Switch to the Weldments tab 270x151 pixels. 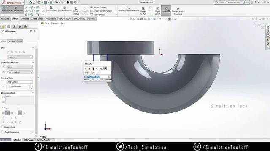pyautogui.click(x=51, y=18)
